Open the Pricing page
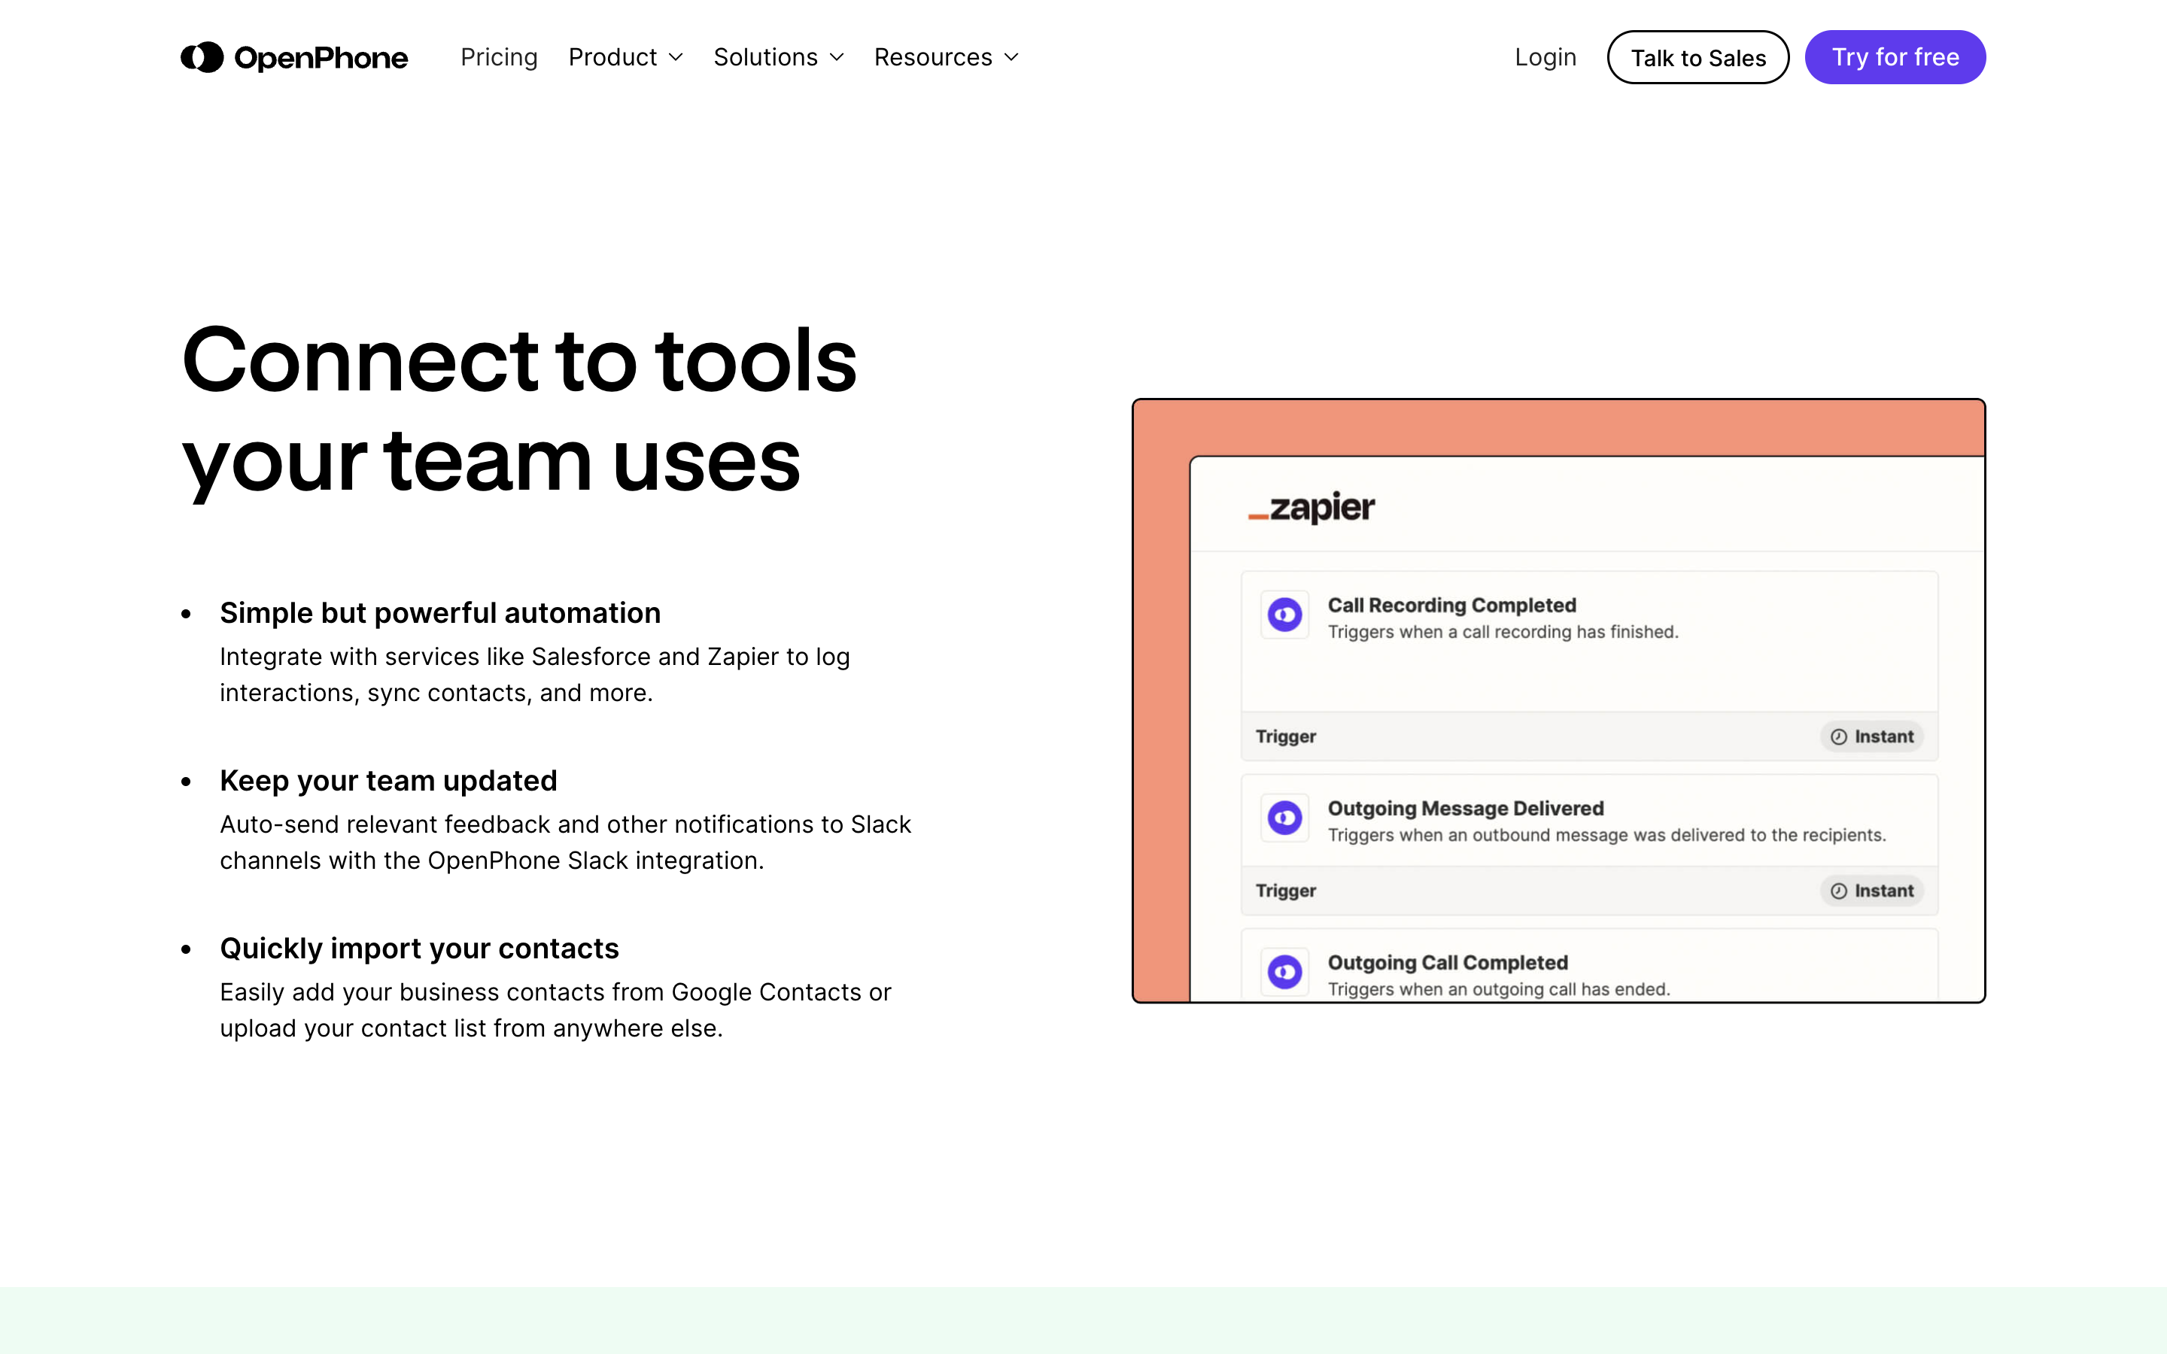 tap(499, 57)
